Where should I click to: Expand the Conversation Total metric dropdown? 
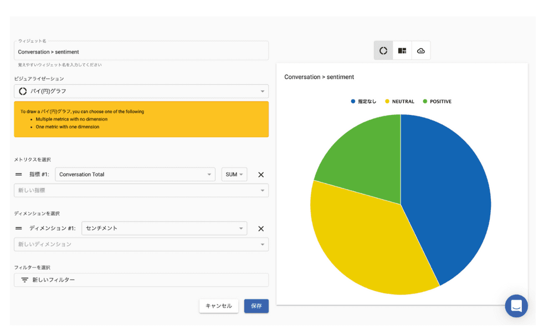click(x=135, y=175)
